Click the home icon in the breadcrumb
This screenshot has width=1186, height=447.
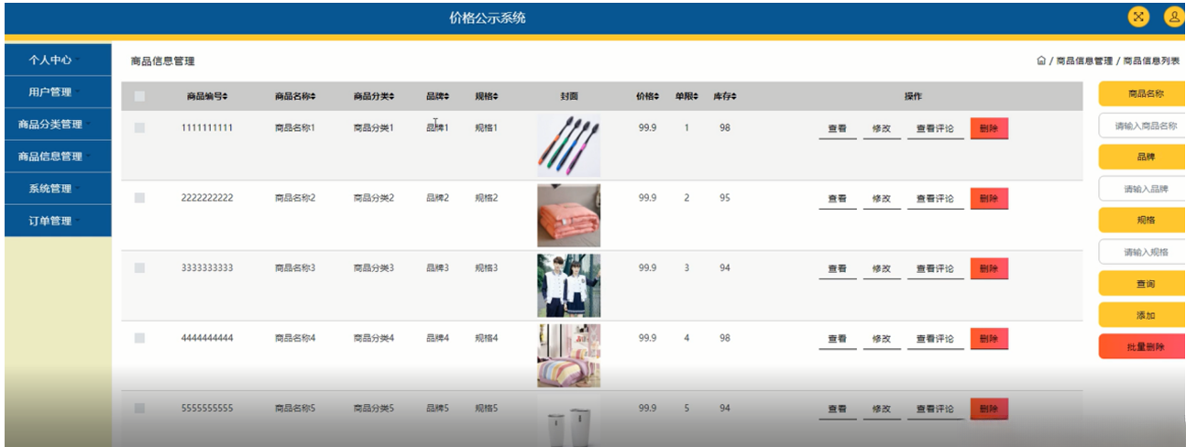(1041, 60)
